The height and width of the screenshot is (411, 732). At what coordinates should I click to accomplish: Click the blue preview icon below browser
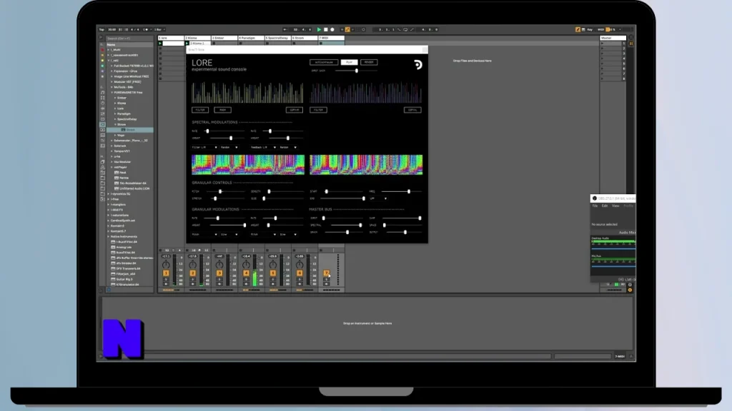109,290
